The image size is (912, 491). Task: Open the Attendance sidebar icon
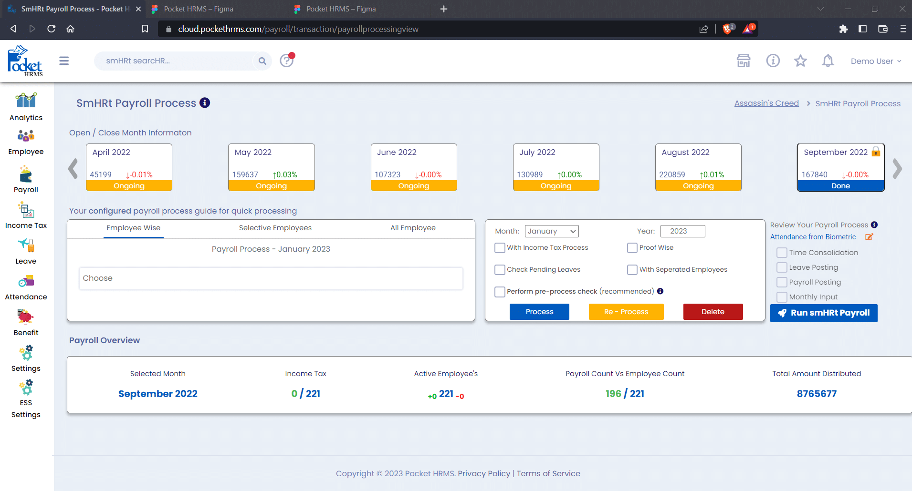pyautogui.click(x=26, y=281)
